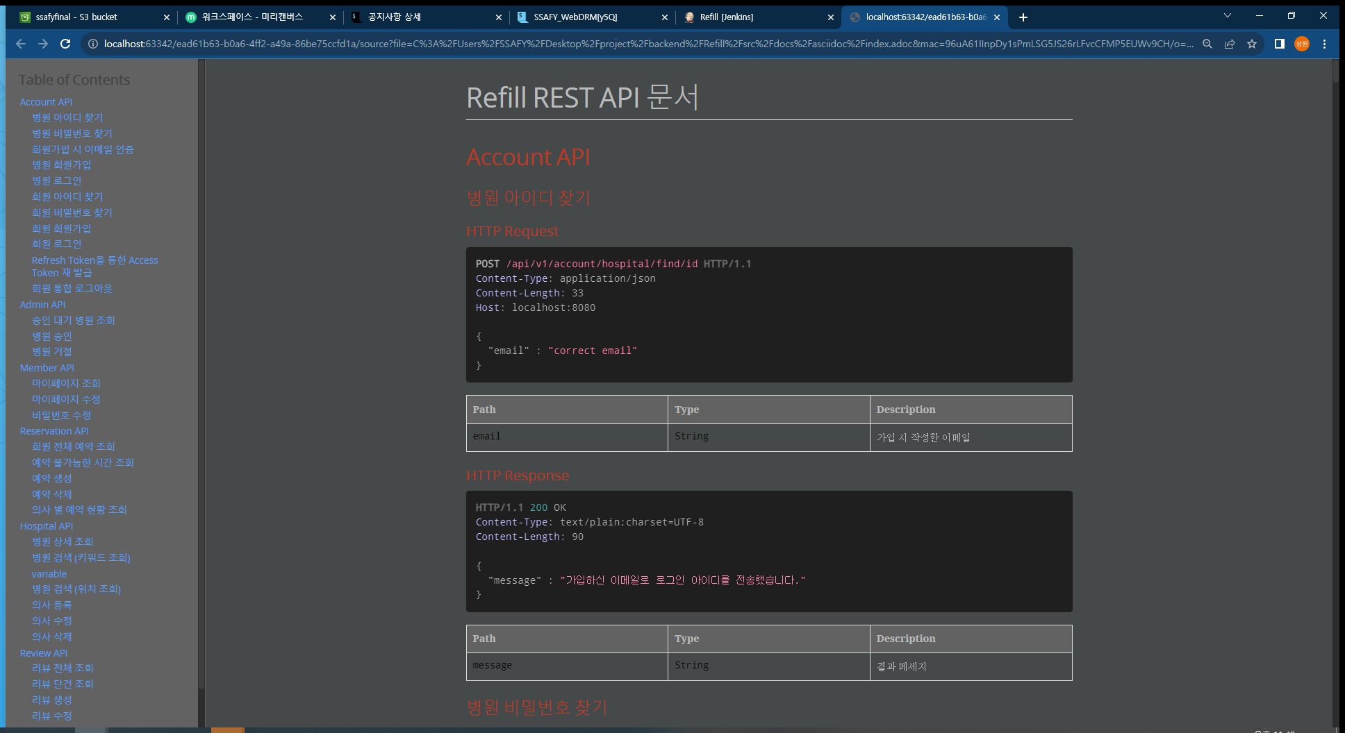Open 승인 대기 병원 조회 link
1345x733 pixels.
pos(73,320)
